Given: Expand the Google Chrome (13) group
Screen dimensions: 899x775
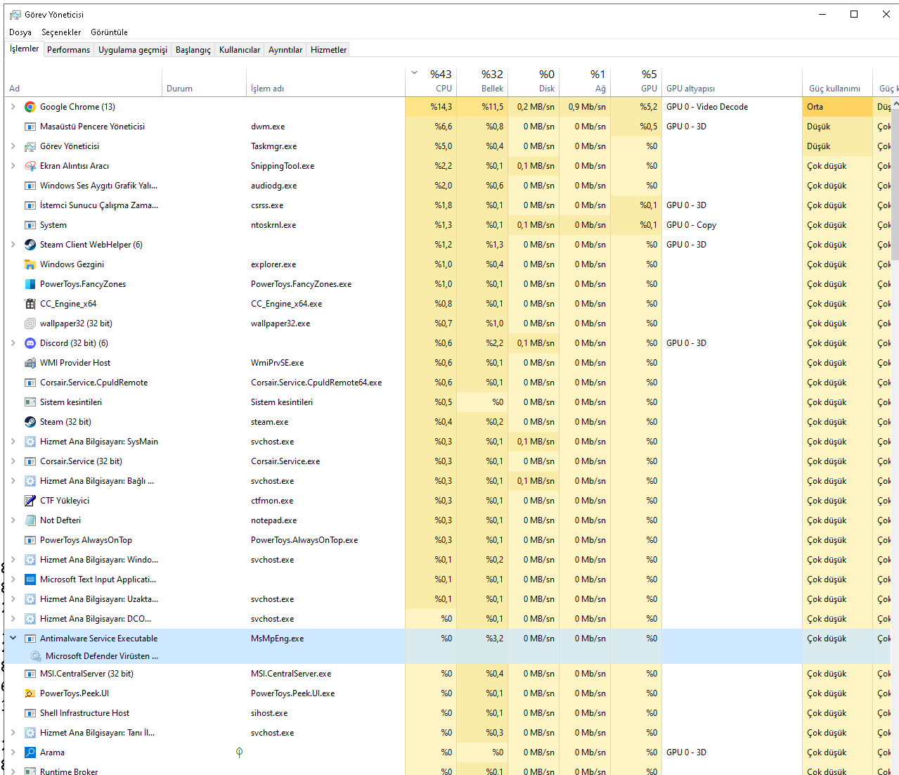Looking at the screenshot, I should [x=13, y=107].
